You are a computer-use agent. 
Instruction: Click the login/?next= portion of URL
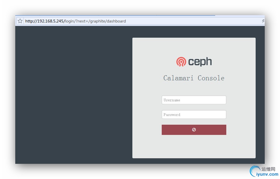pyautogui.click(x=77, y=21)
